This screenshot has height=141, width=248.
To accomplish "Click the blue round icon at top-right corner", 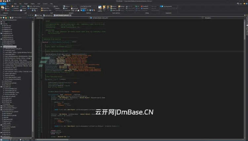I will pos(246,4).
